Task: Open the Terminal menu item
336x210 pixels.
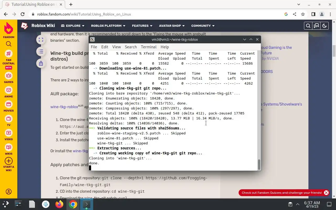Action: click(x=149, y=47)
